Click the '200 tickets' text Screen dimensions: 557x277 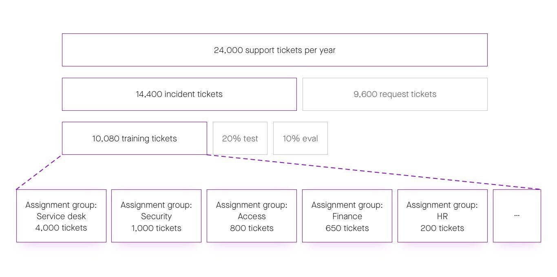[442, 228]
